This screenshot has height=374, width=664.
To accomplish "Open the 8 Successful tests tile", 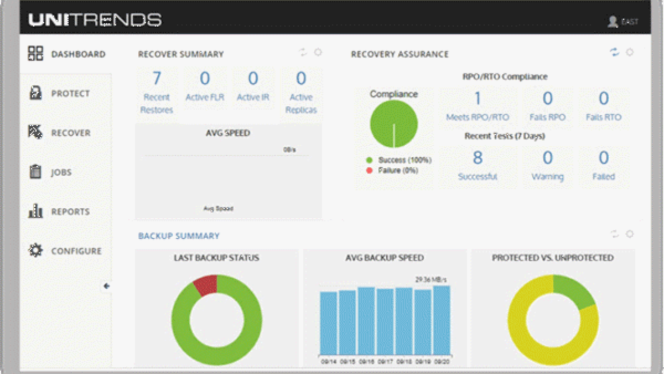I will [x=478, y=166].
